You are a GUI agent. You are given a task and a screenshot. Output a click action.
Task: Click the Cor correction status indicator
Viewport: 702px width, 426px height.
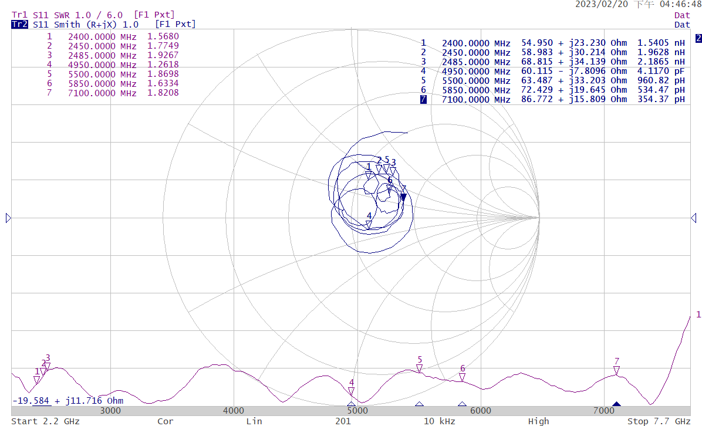tap(165, 421)
